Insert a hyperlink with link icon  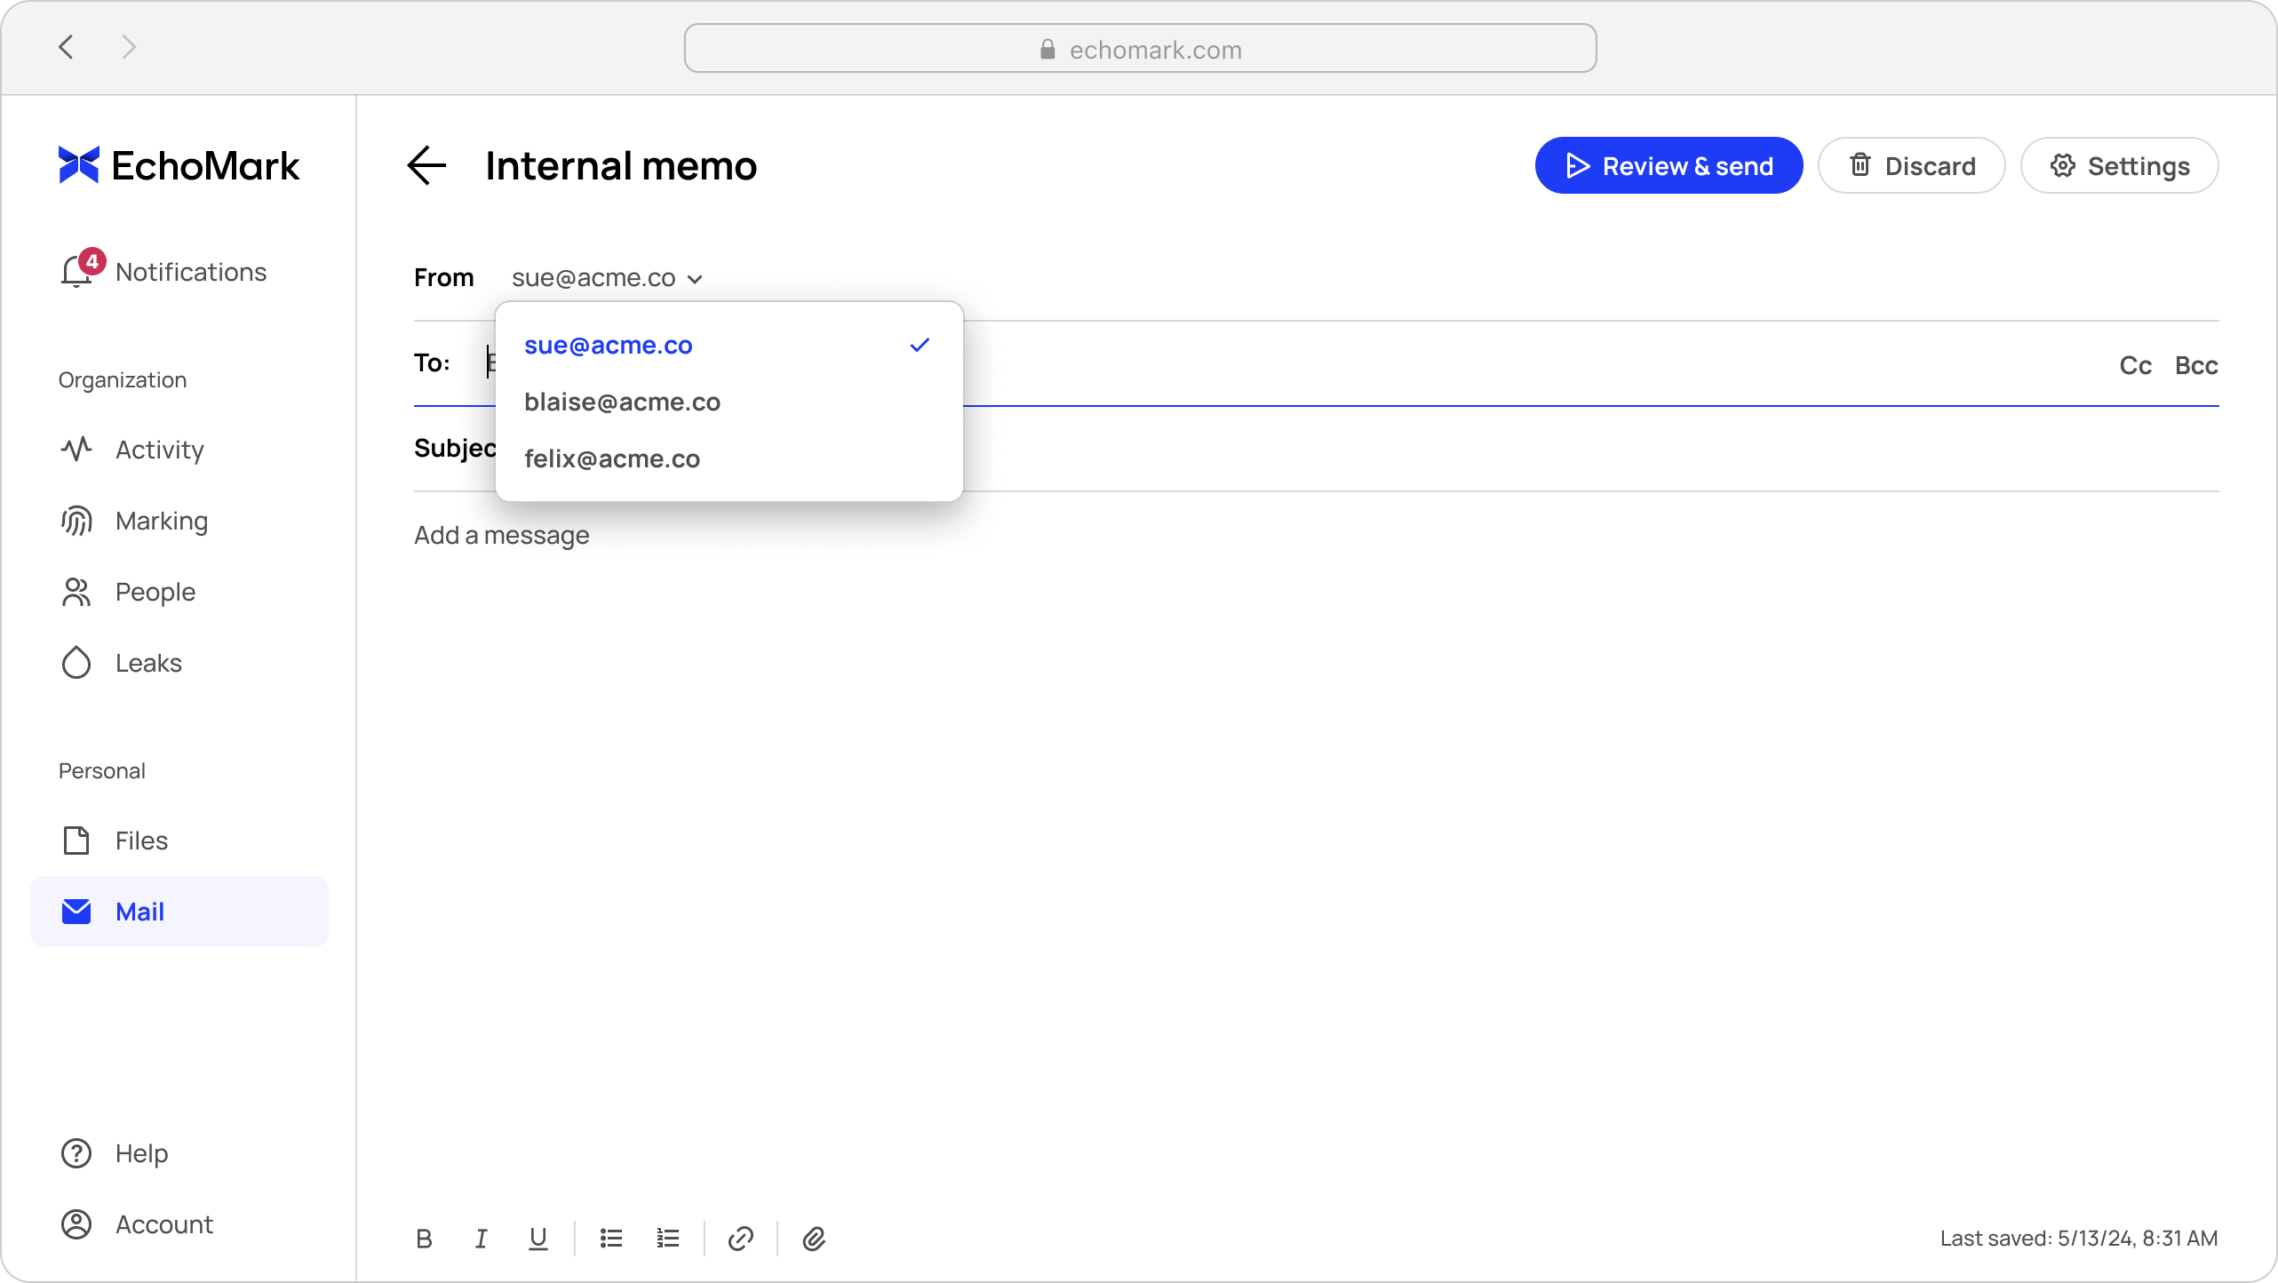click(x=741, y=1239)
